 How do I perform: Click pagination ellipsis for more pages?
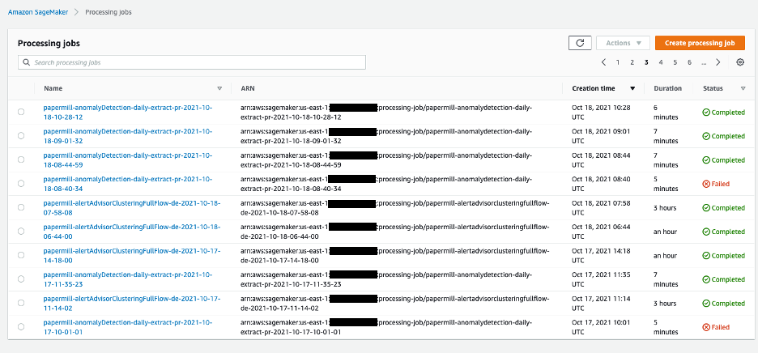coord(704,62)
